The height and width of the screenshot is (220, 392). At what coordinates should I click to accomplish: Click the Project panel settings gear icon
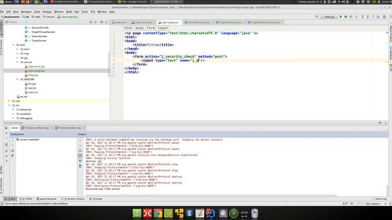(x=101, y=22)
